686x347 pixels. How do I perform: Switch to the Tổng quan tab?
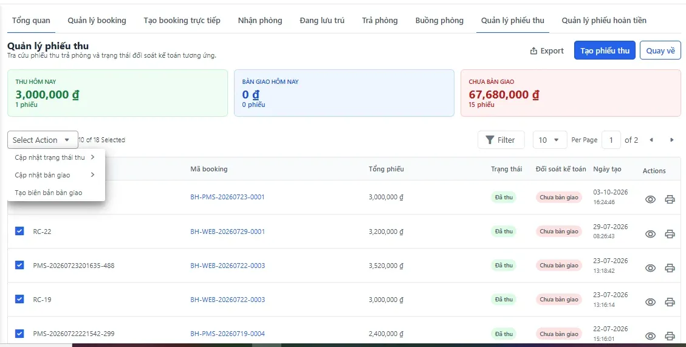(x=31, y=21)
